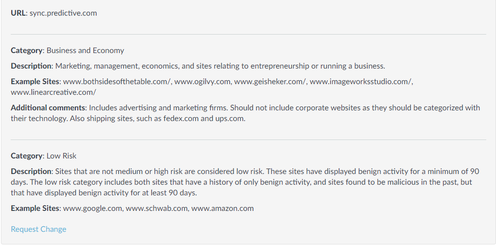This screenshot has height=246, width=496.
Task: Click Example Sites label under Business and Economy
Action: click(35, 82)
